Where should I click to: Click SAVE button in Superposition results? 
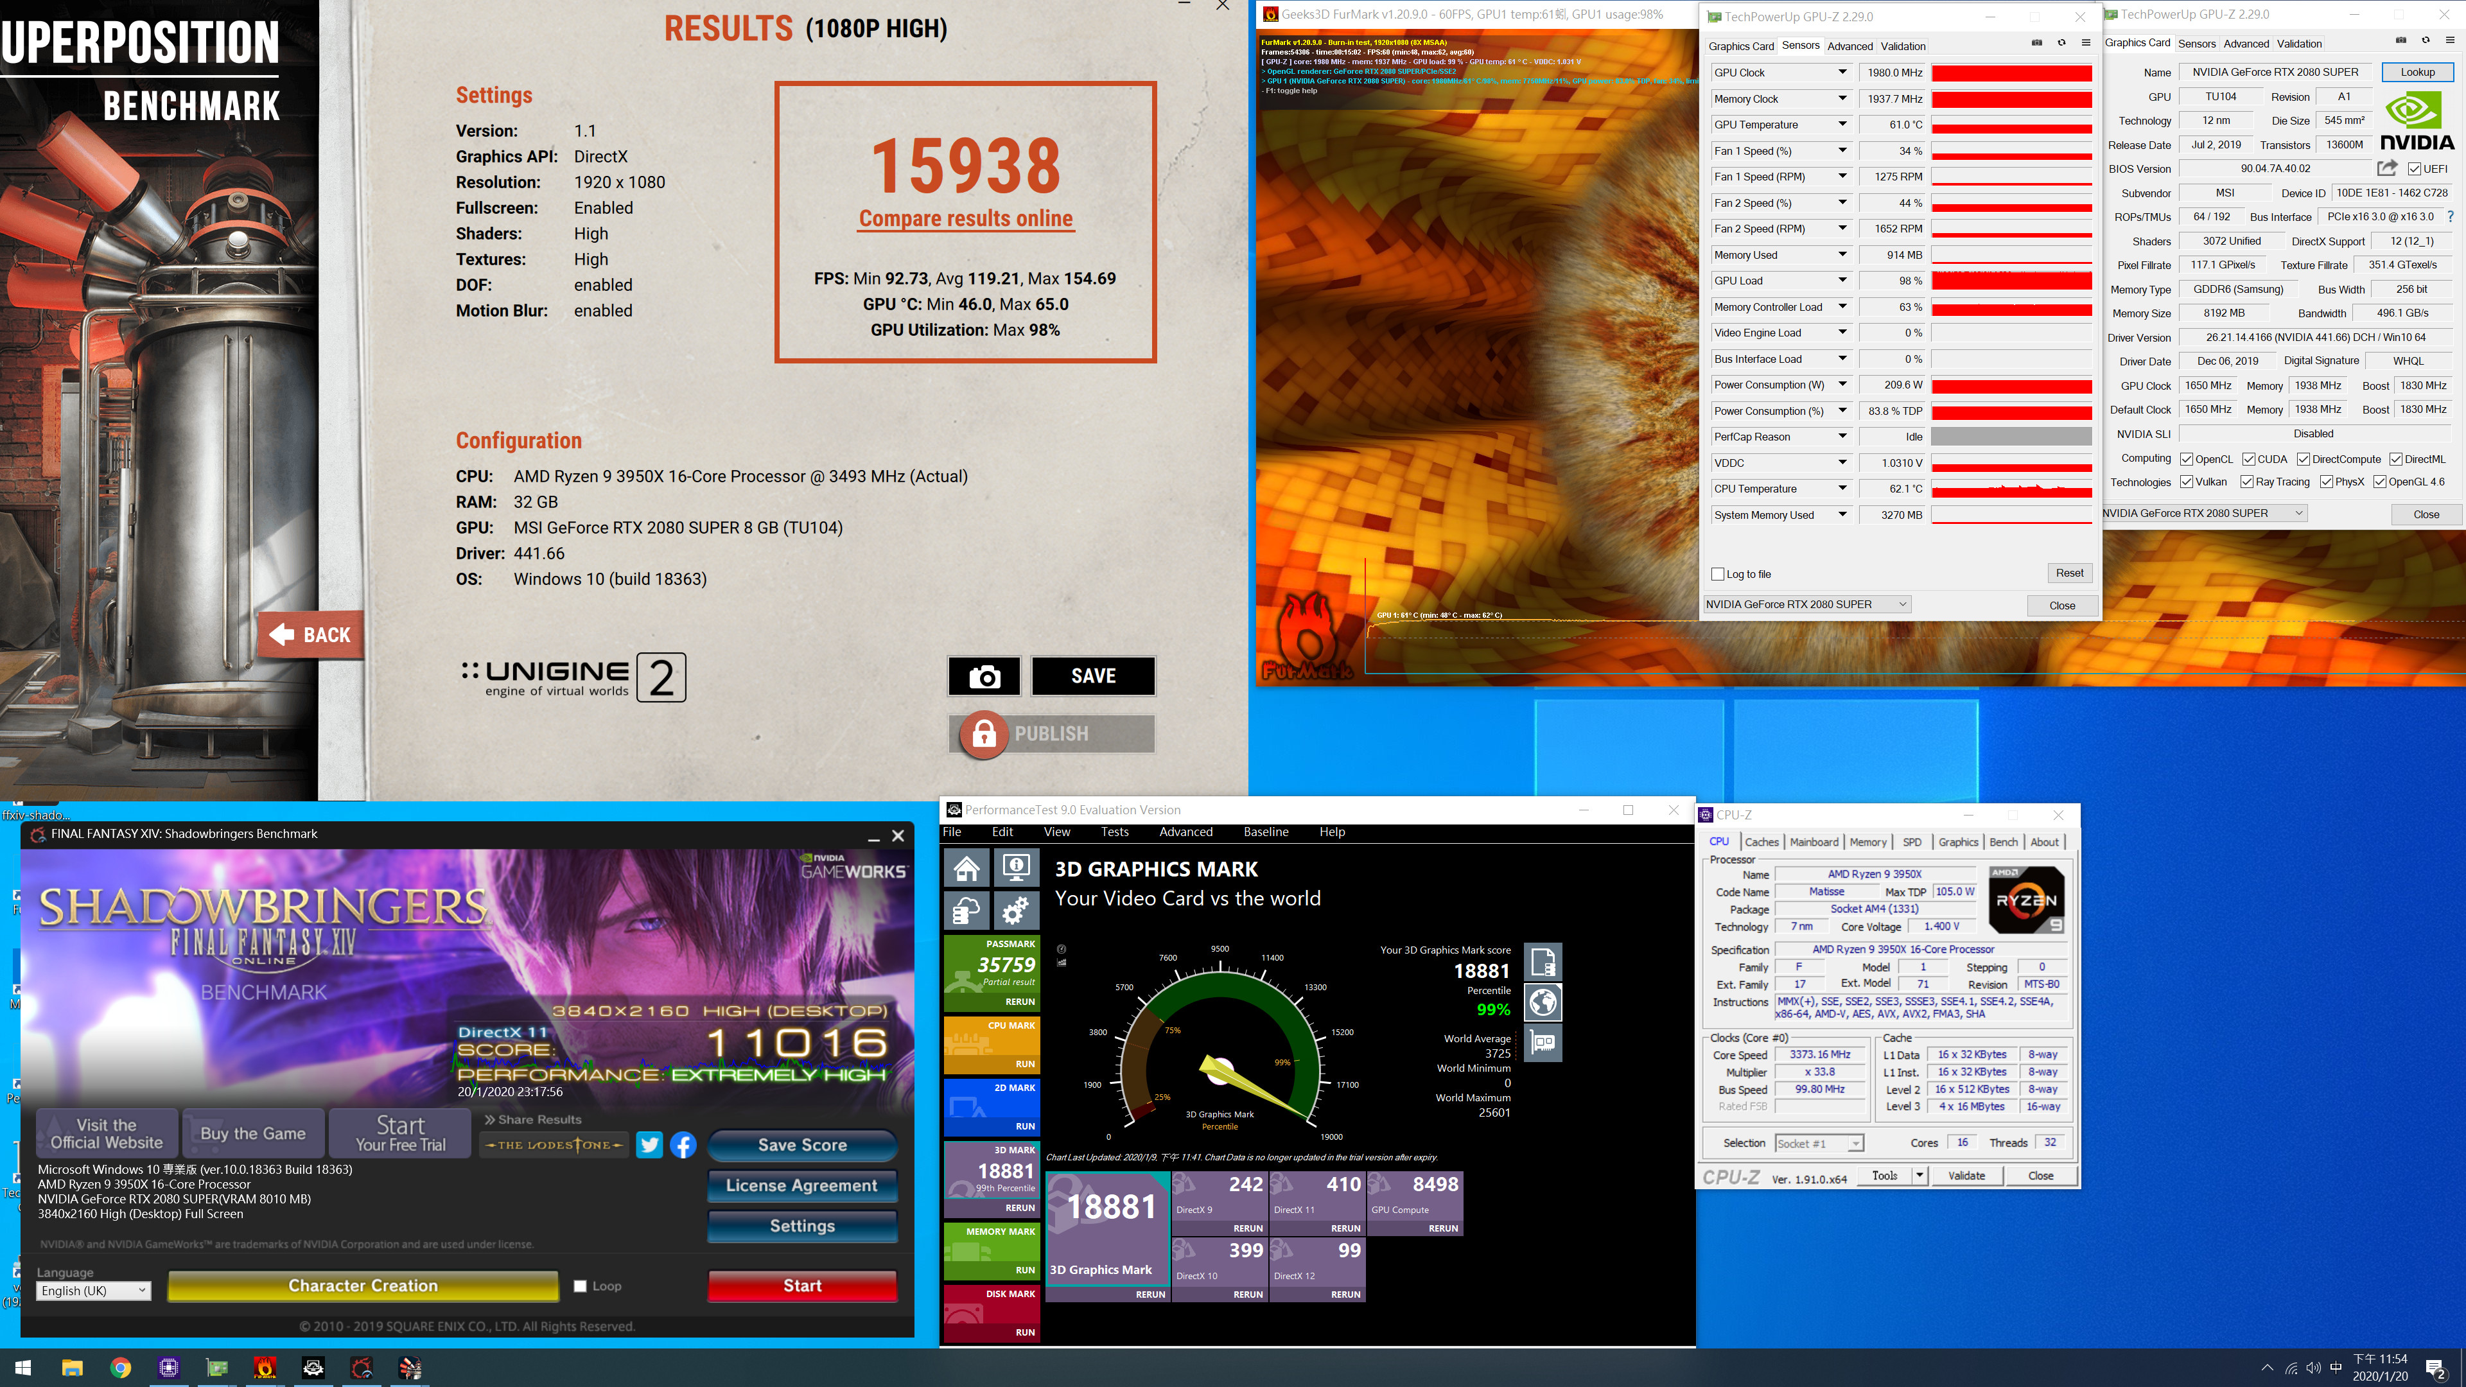click(x=1093, y=676)
